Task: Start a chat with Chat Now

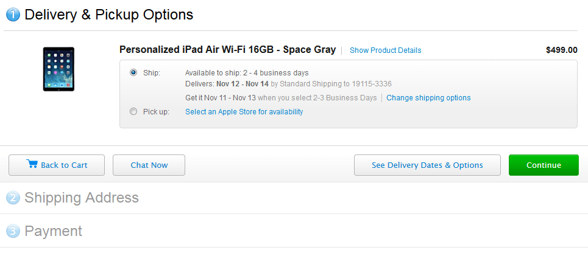Action: pos(149,165)
